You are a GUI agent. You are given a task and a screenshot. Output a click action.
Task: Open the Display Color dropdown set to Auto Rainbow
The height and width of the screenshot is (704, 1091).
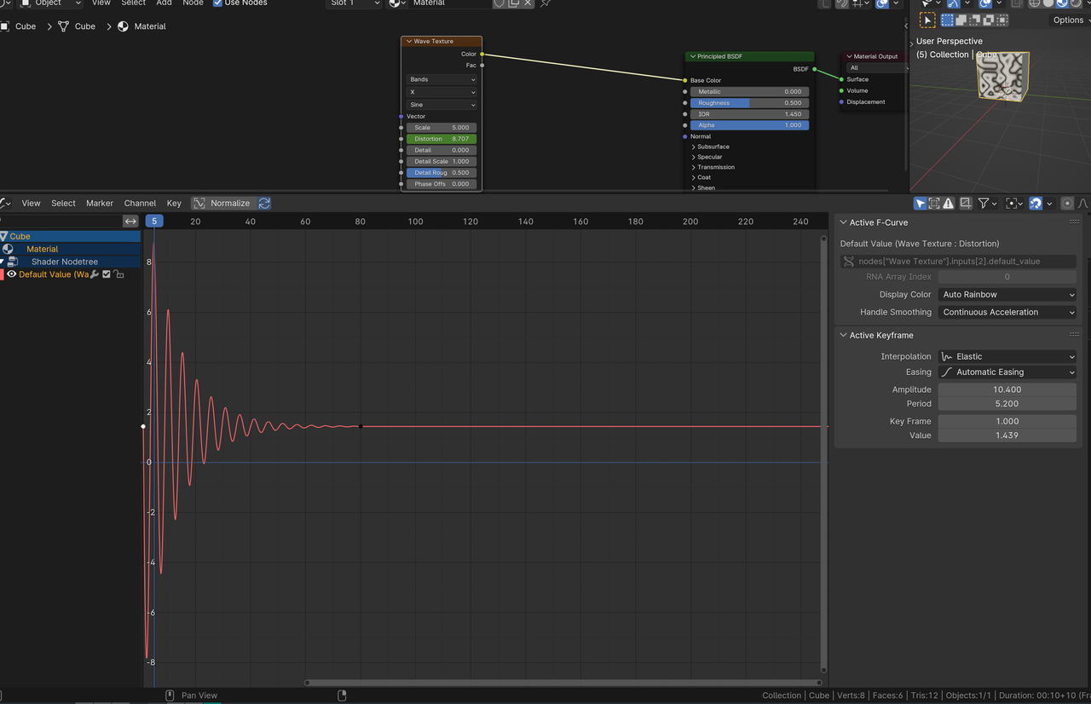(1007, 294)
